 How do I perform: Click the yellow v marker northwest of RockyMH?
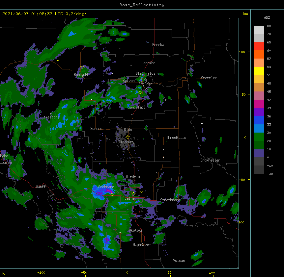point(58,61)
